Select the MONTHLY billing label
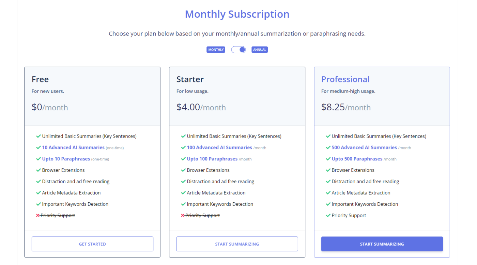Screen dimensions: 477x265 coord(216,50)
